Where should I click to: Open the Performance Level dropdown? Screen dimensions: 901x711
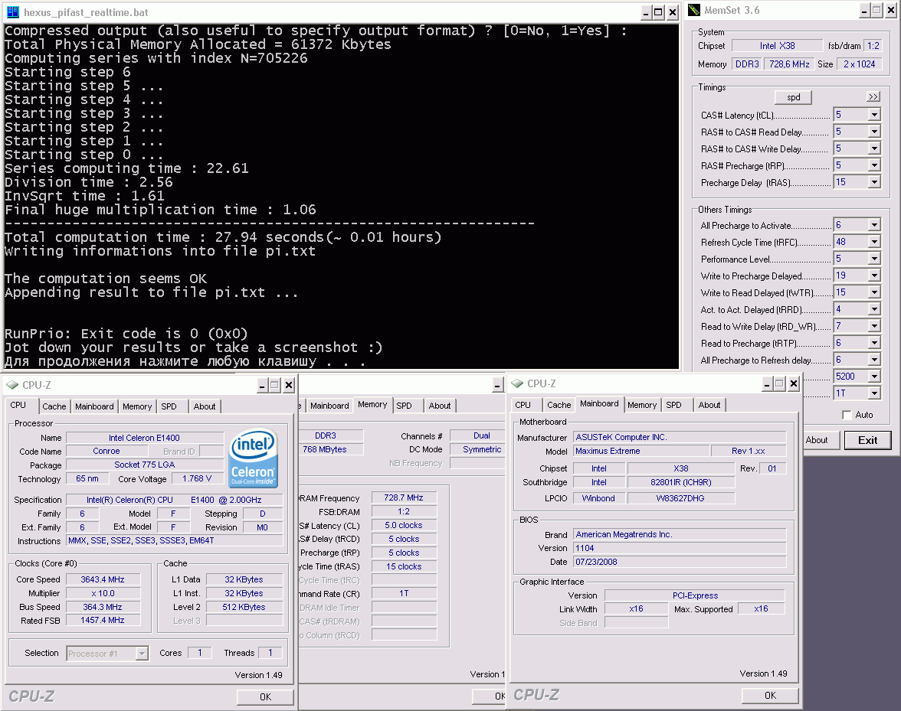tap(874, 258)
